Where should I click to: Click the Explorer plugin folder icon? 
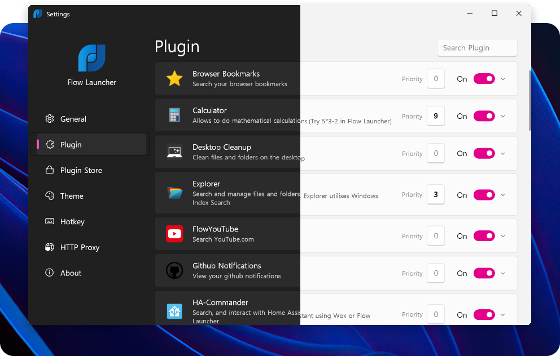coord(174,193)
